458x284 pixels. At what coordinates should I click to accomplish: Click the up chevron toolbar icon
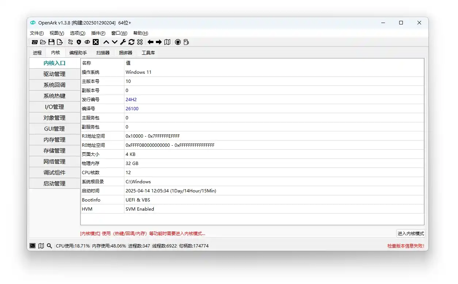pyautogui.click(x=106, y=42)
